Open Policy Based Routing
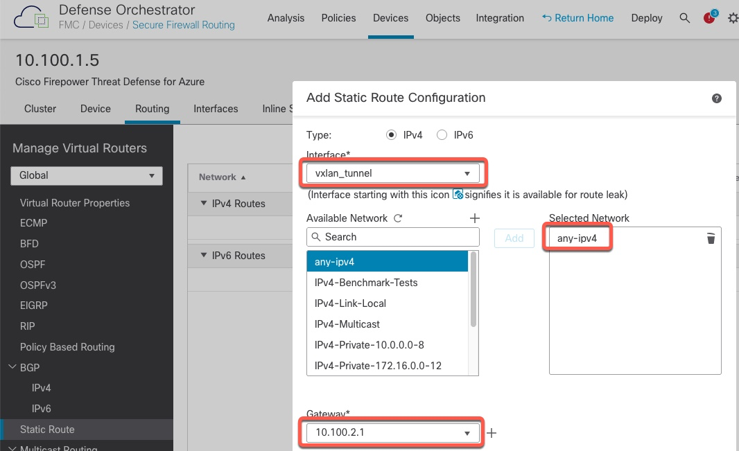The width and height of the screenshot is (739, 451). [67, 347]
